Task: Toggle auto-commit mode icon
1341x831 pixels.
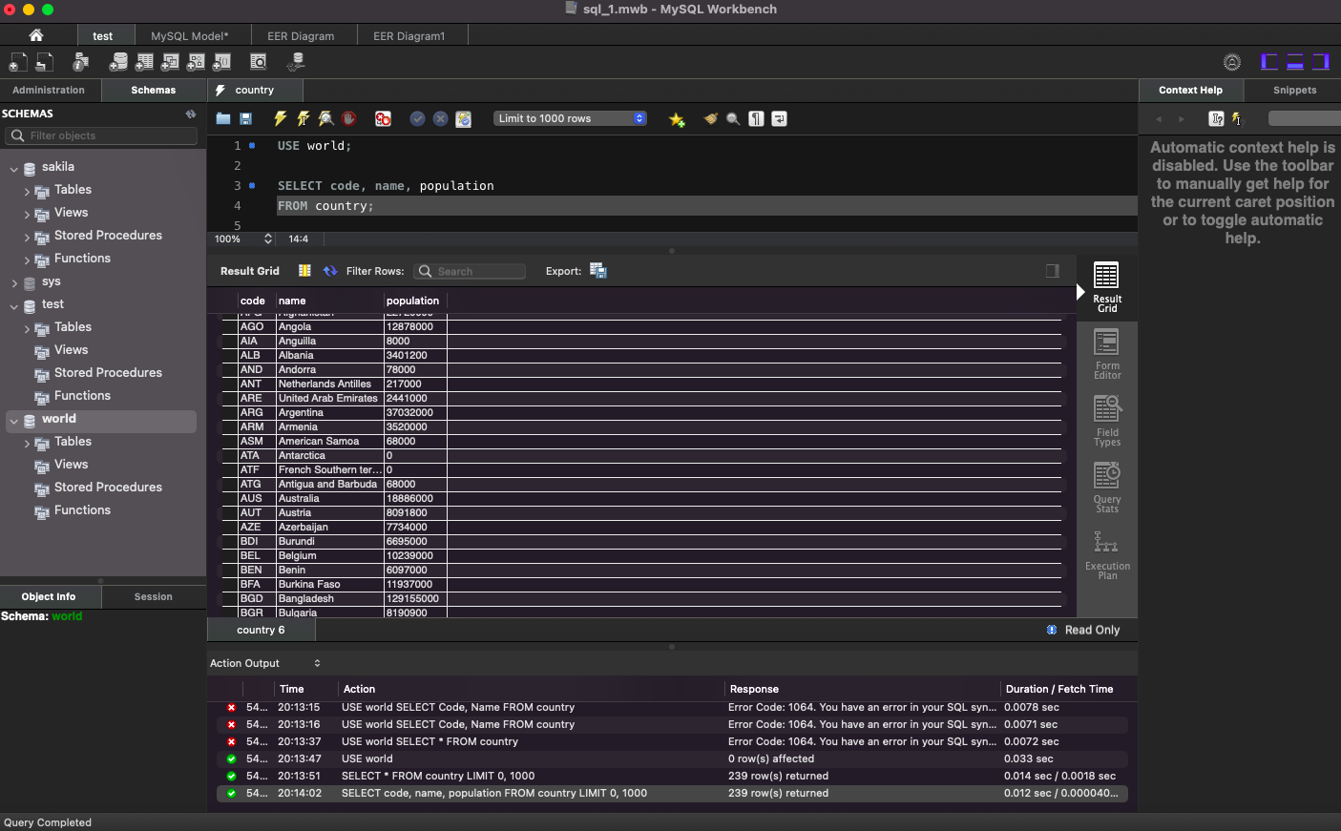Action: click(463, 119)
